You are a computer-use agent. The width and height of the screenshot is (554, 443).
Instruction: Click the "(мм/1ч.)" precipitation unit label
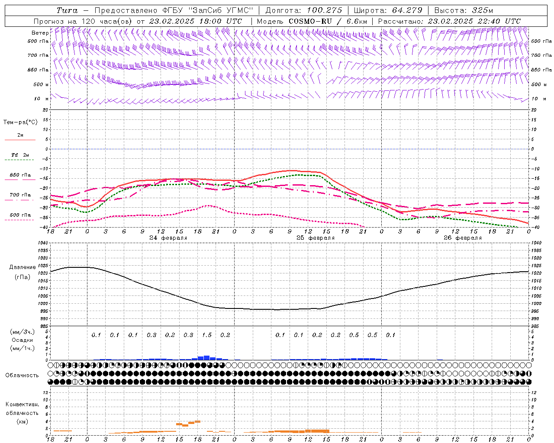click(x=23, y=348)
